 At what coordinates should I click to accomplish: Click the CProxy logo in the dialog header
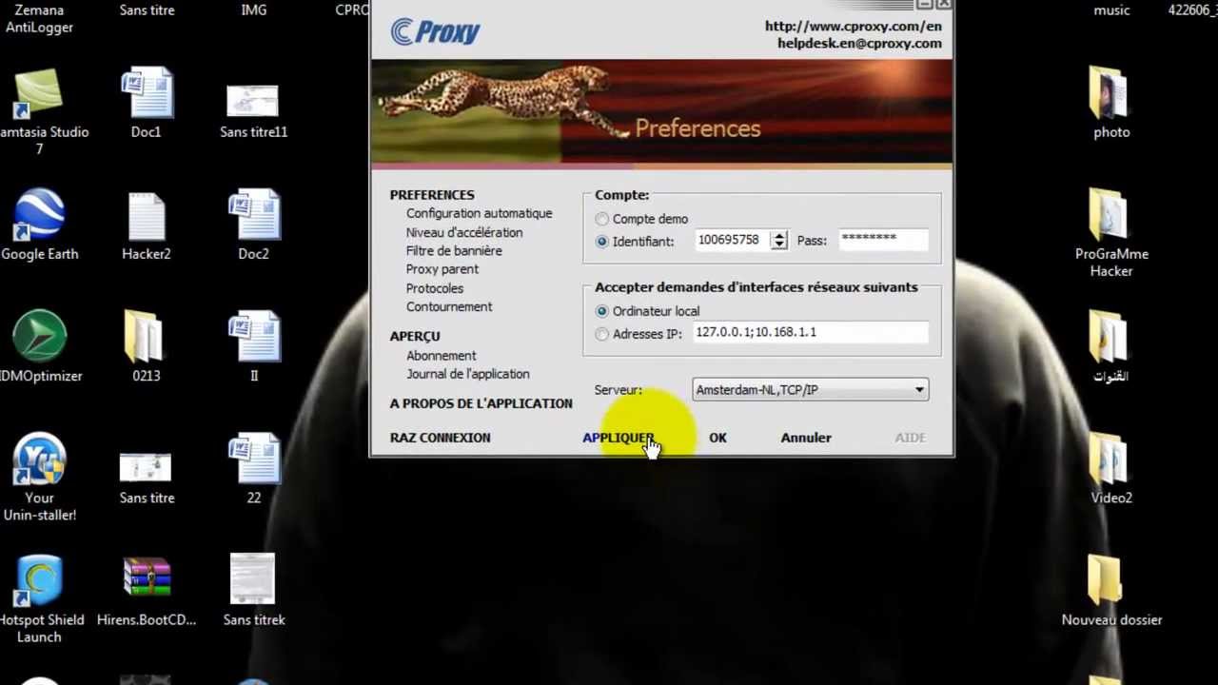point(436,31)
